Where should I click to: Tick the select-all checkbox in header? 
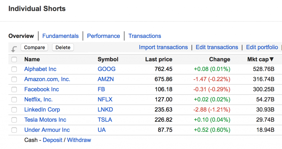tap(14, 59)
